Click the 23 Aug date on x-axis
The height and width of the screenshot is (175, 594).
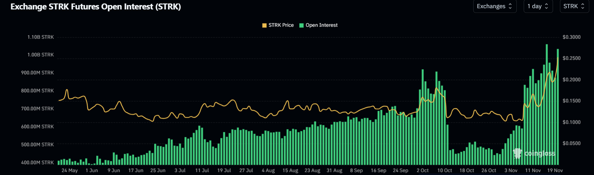coord(312,170)
